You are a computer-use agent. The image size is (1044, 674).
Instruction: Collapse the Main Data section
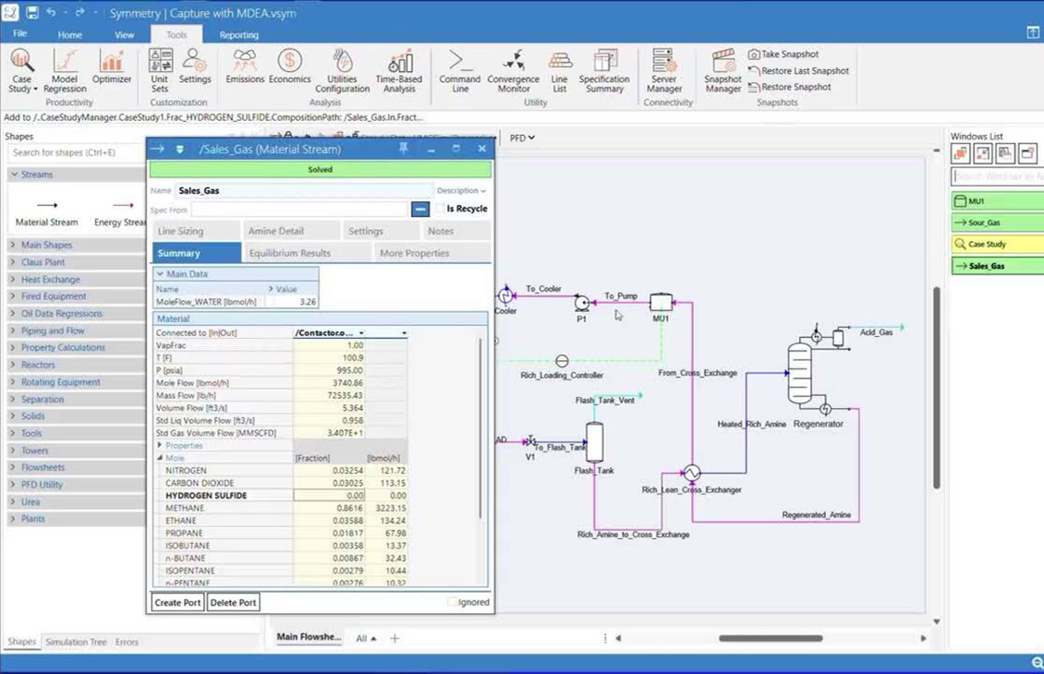point(160,273)
